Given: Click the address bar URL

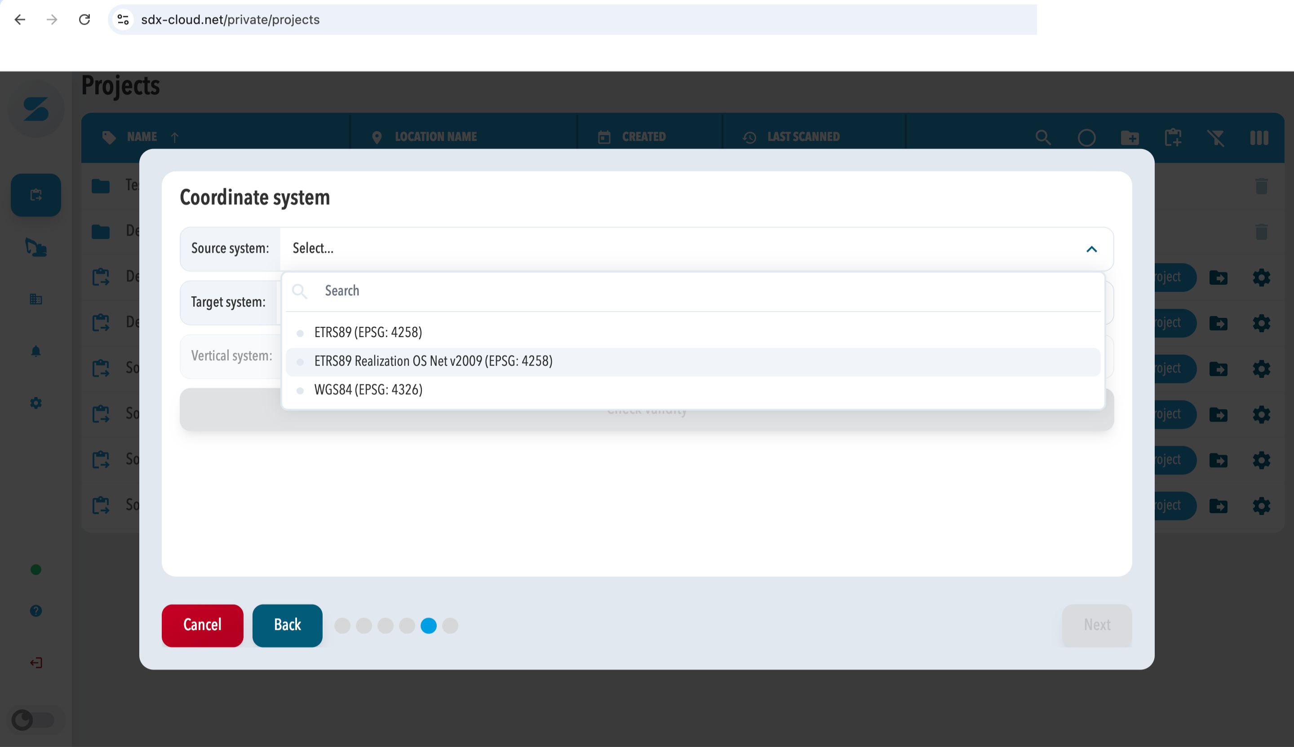Looking at the screenshot, I should pos(230,19).
